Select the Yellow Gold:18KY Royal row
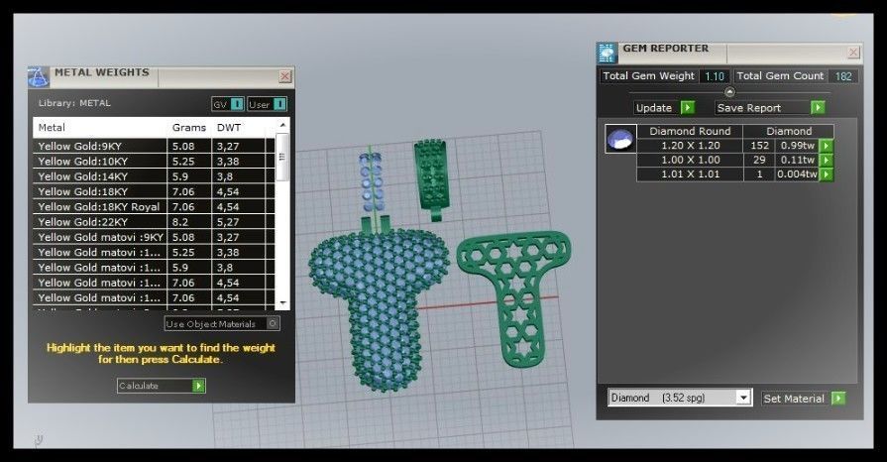Screen dimensions: 887x462 154,206
